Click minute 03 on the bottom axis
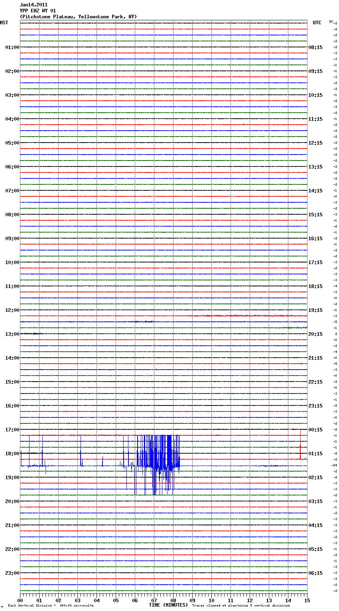This screenshot has height=611, width=339. (x=78, y=600)
